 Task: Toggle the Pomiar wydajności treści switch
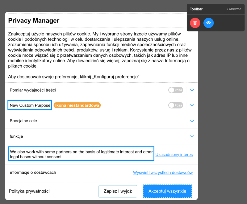(175, 90)
